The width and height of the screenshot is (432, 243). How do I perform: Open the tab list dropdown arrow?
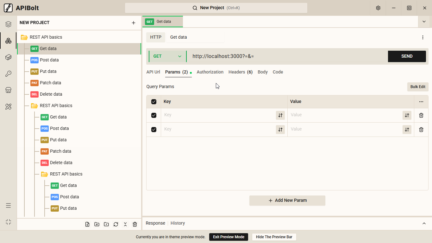click(424, 22)
